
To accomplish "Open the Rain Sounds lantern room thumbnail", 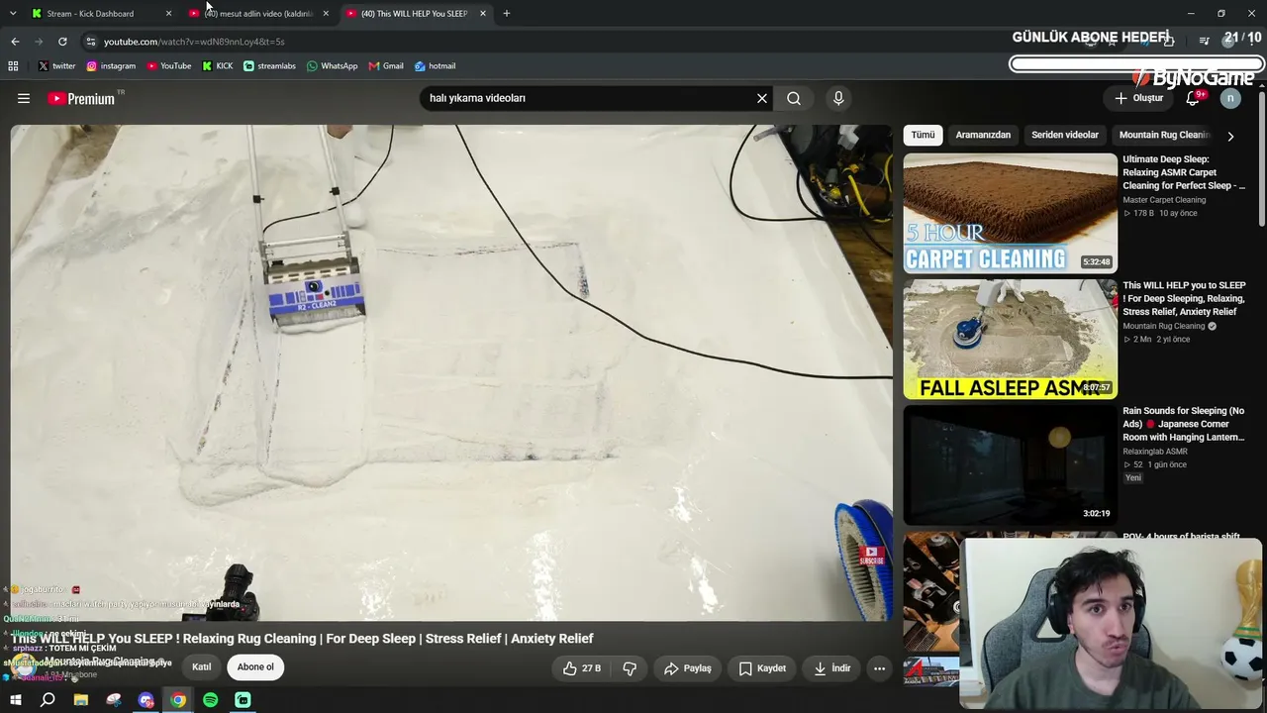I will click(x=1010, y=464).
